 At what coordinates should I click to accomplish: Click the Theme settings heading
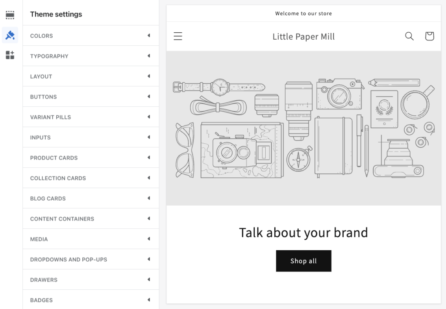coord(56,14)
